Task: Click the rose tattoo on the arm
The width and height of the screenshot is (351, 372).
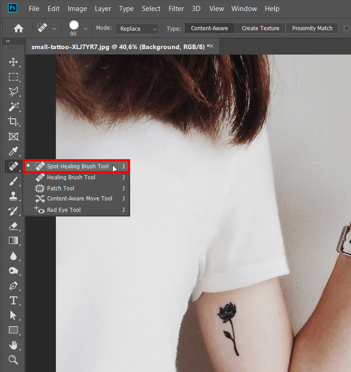Action: (x=228, y=328)
